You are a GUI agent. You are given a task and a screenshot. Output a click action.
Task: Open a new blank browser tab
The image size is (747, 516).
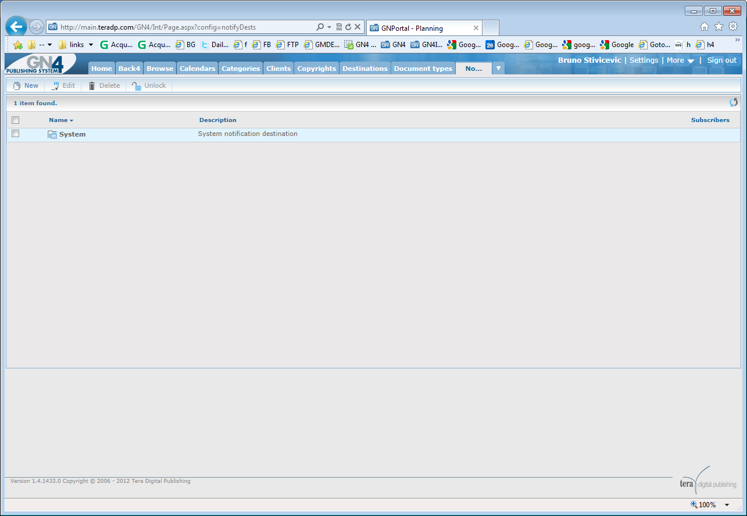(x=491, y=28)
